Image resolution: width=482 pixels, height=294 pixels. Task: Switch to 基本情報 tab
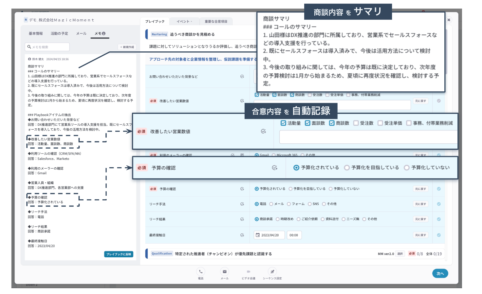36,33
